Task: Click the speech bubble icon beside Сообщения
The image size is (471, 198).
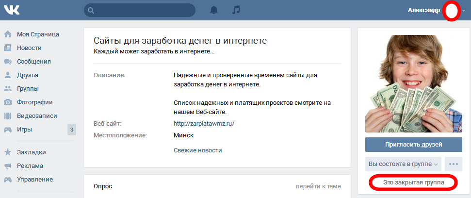Action: (x=8, y=62)
